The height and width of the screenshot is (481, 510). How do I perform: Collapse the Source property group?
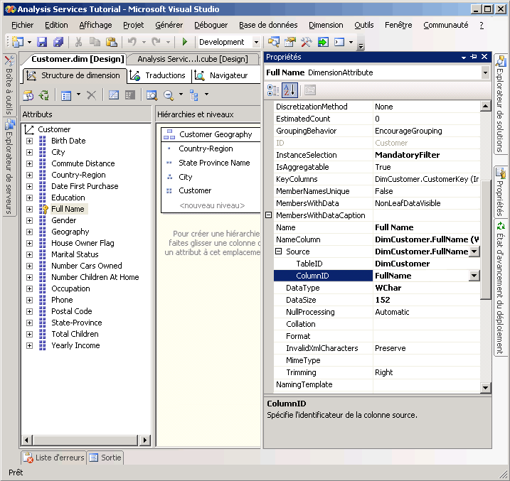pos(278,252)
